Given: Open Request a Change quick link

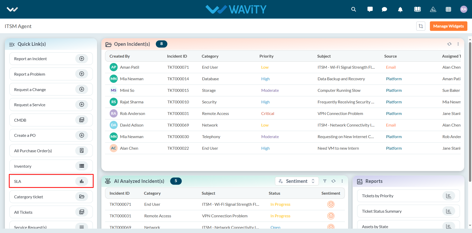Looking at the screenshot, I should point(51,89).
